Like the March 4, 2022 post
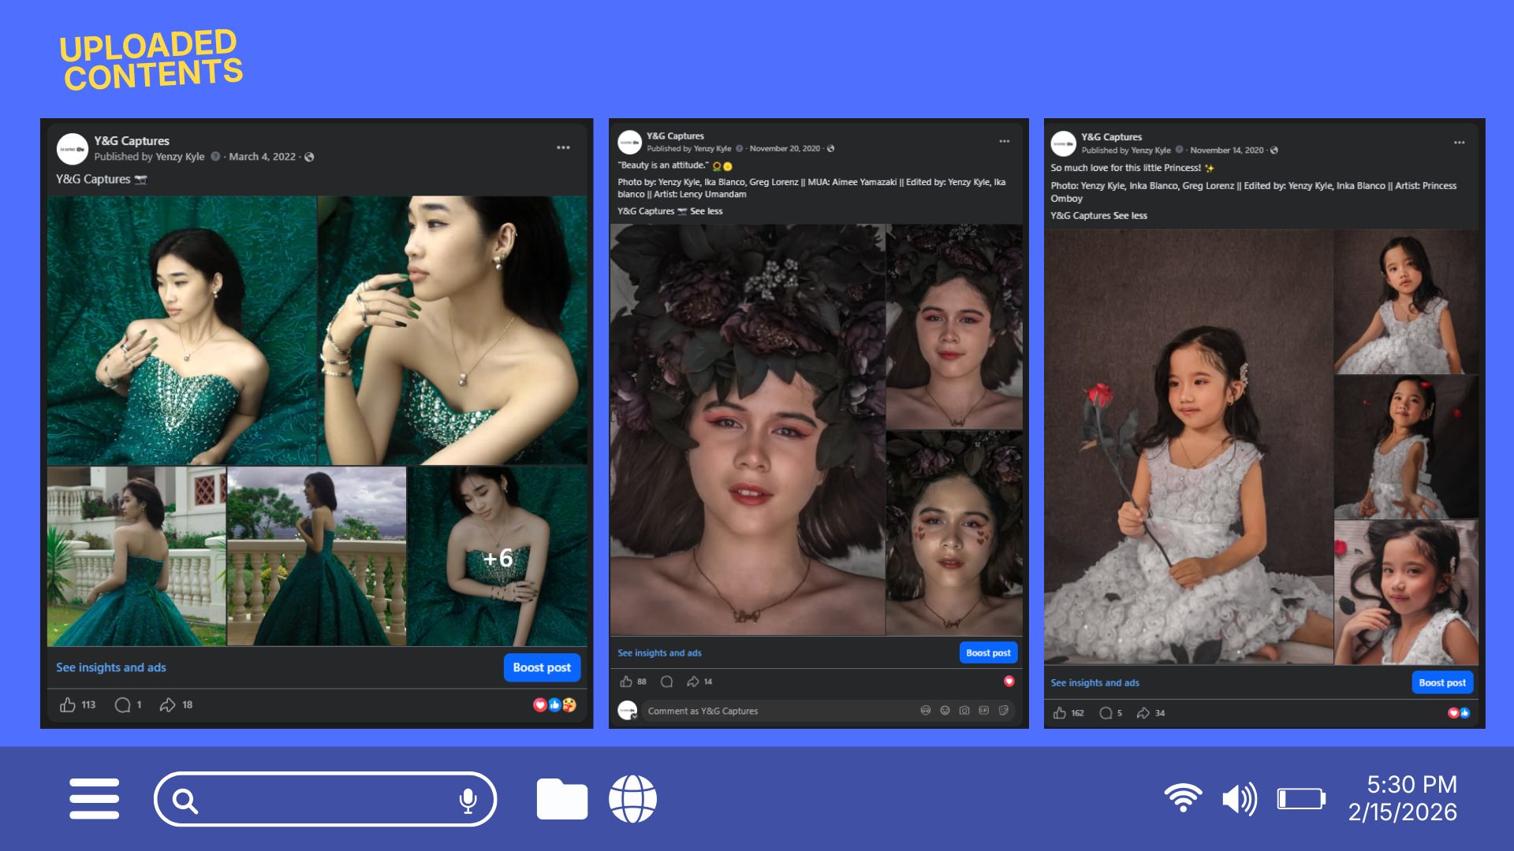1514x851 pixels. 69,704
